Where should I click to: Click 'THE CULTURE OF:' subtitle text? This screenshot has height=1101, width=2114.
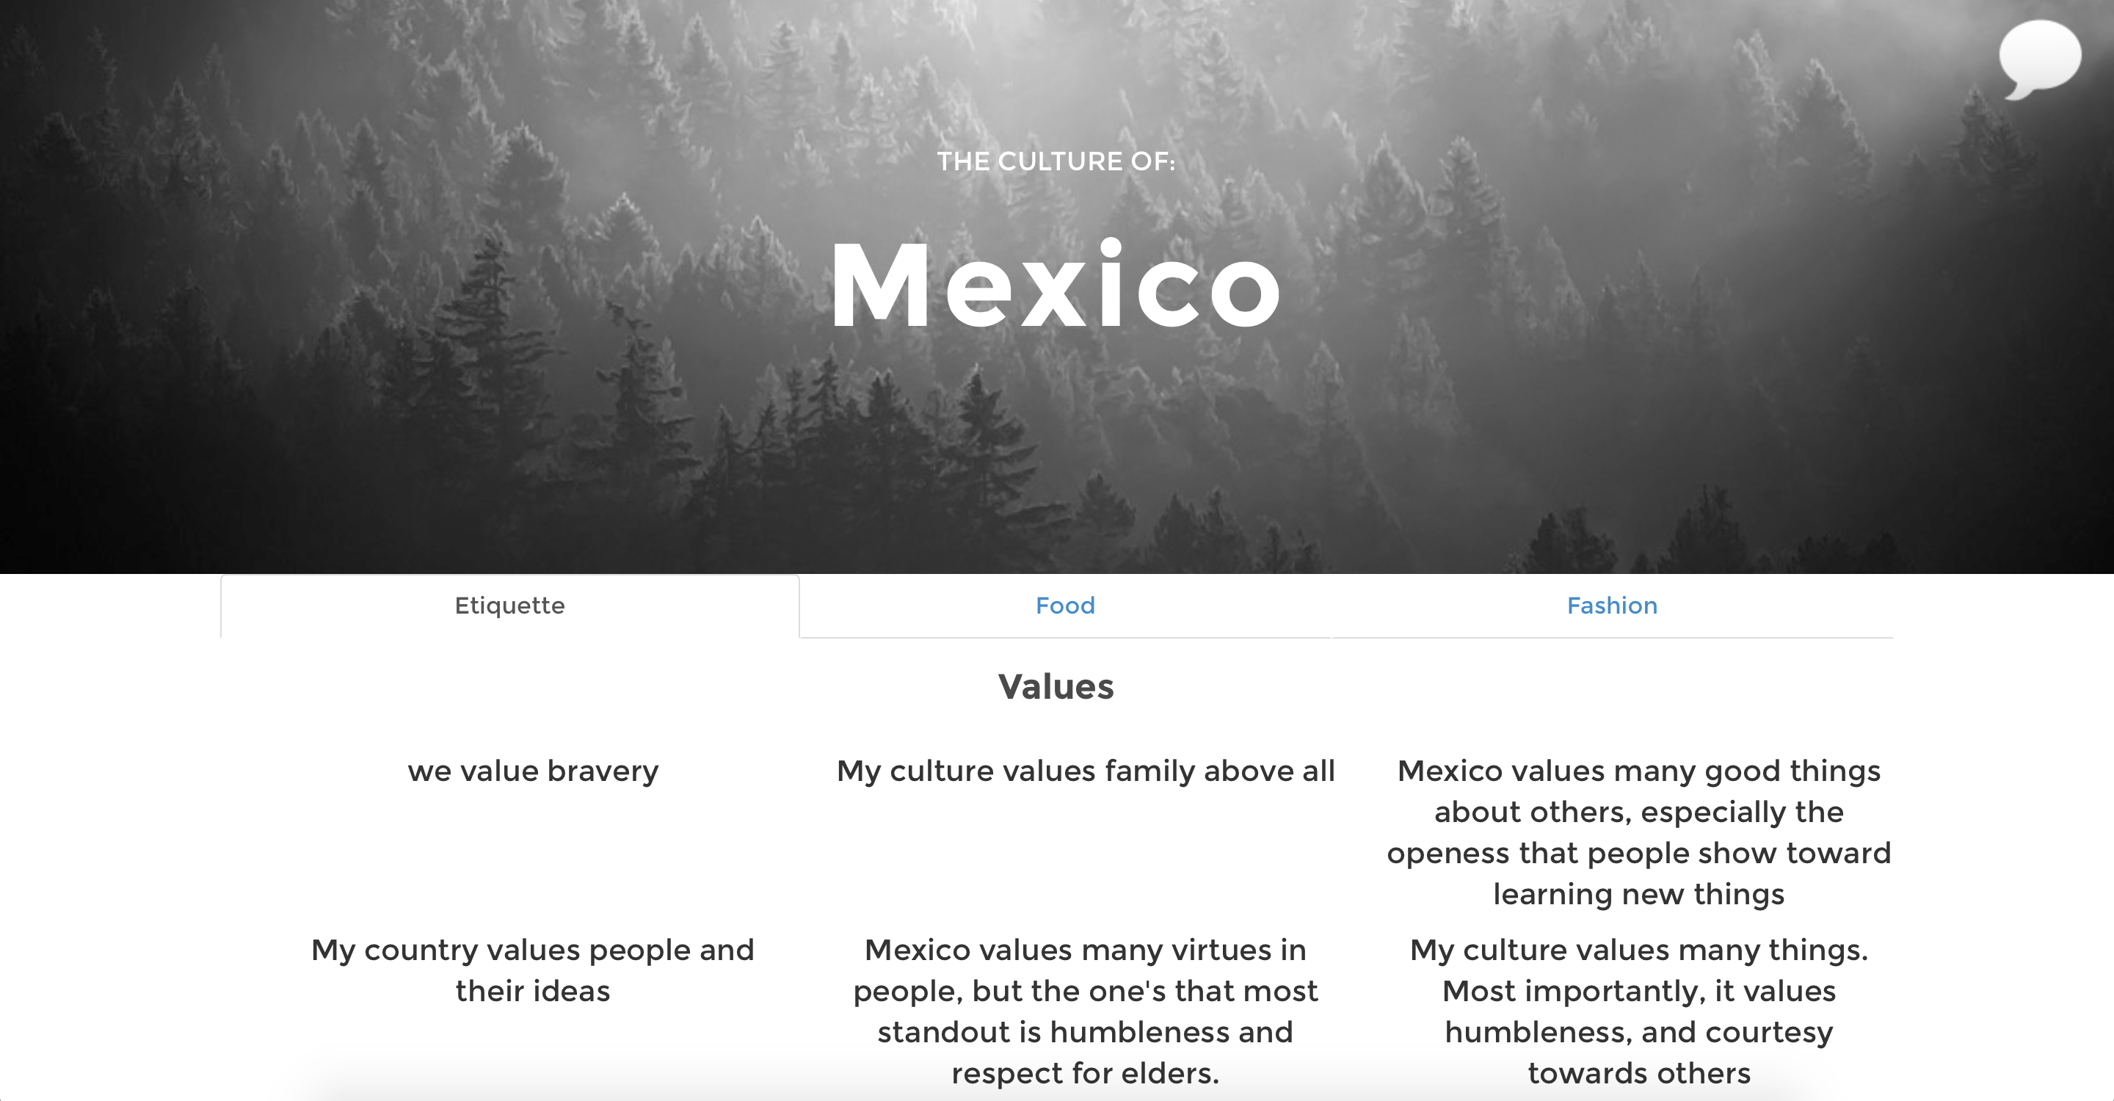tap(1056, 161)
